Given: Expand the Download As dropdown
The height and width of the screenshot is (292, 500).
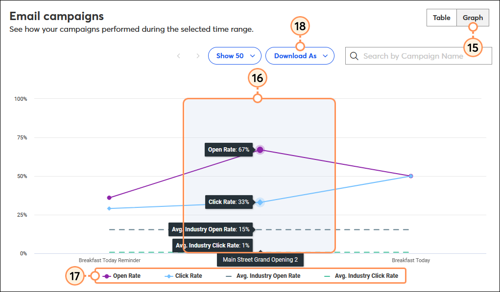Looking at the screenshot, I should 300,56.
